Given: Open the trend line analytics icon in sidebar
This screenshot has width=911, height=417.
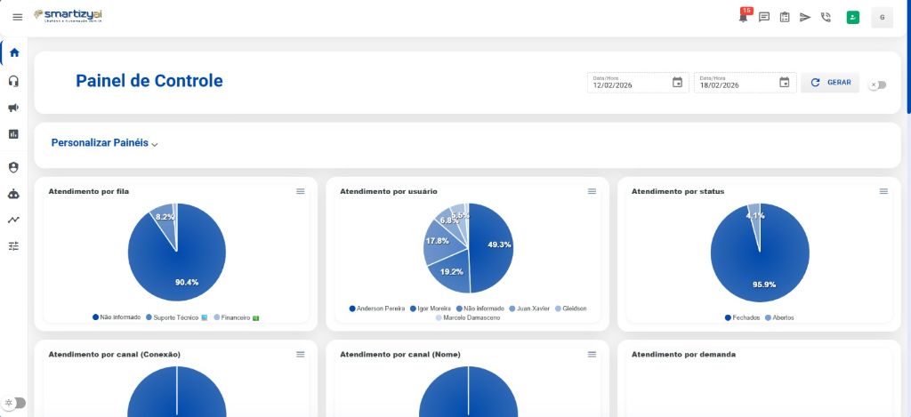Looking at the screenshot, I should (x=14, y=221).
